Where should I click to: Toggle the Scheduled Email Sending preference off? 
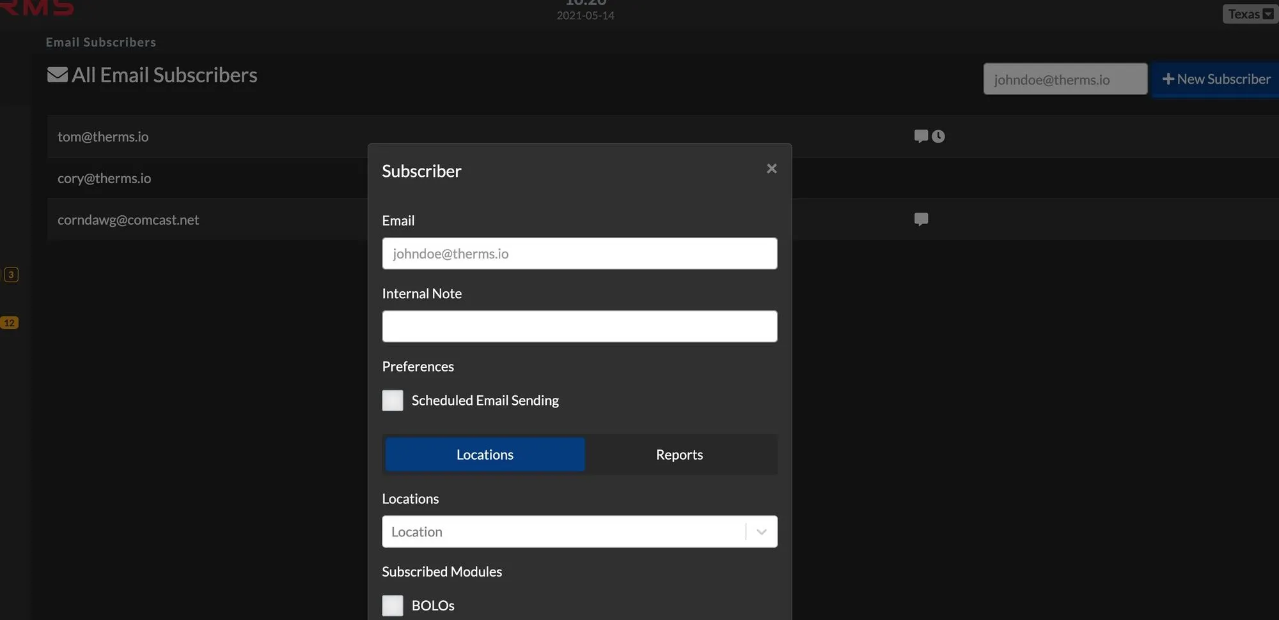(x=392, y=400)
